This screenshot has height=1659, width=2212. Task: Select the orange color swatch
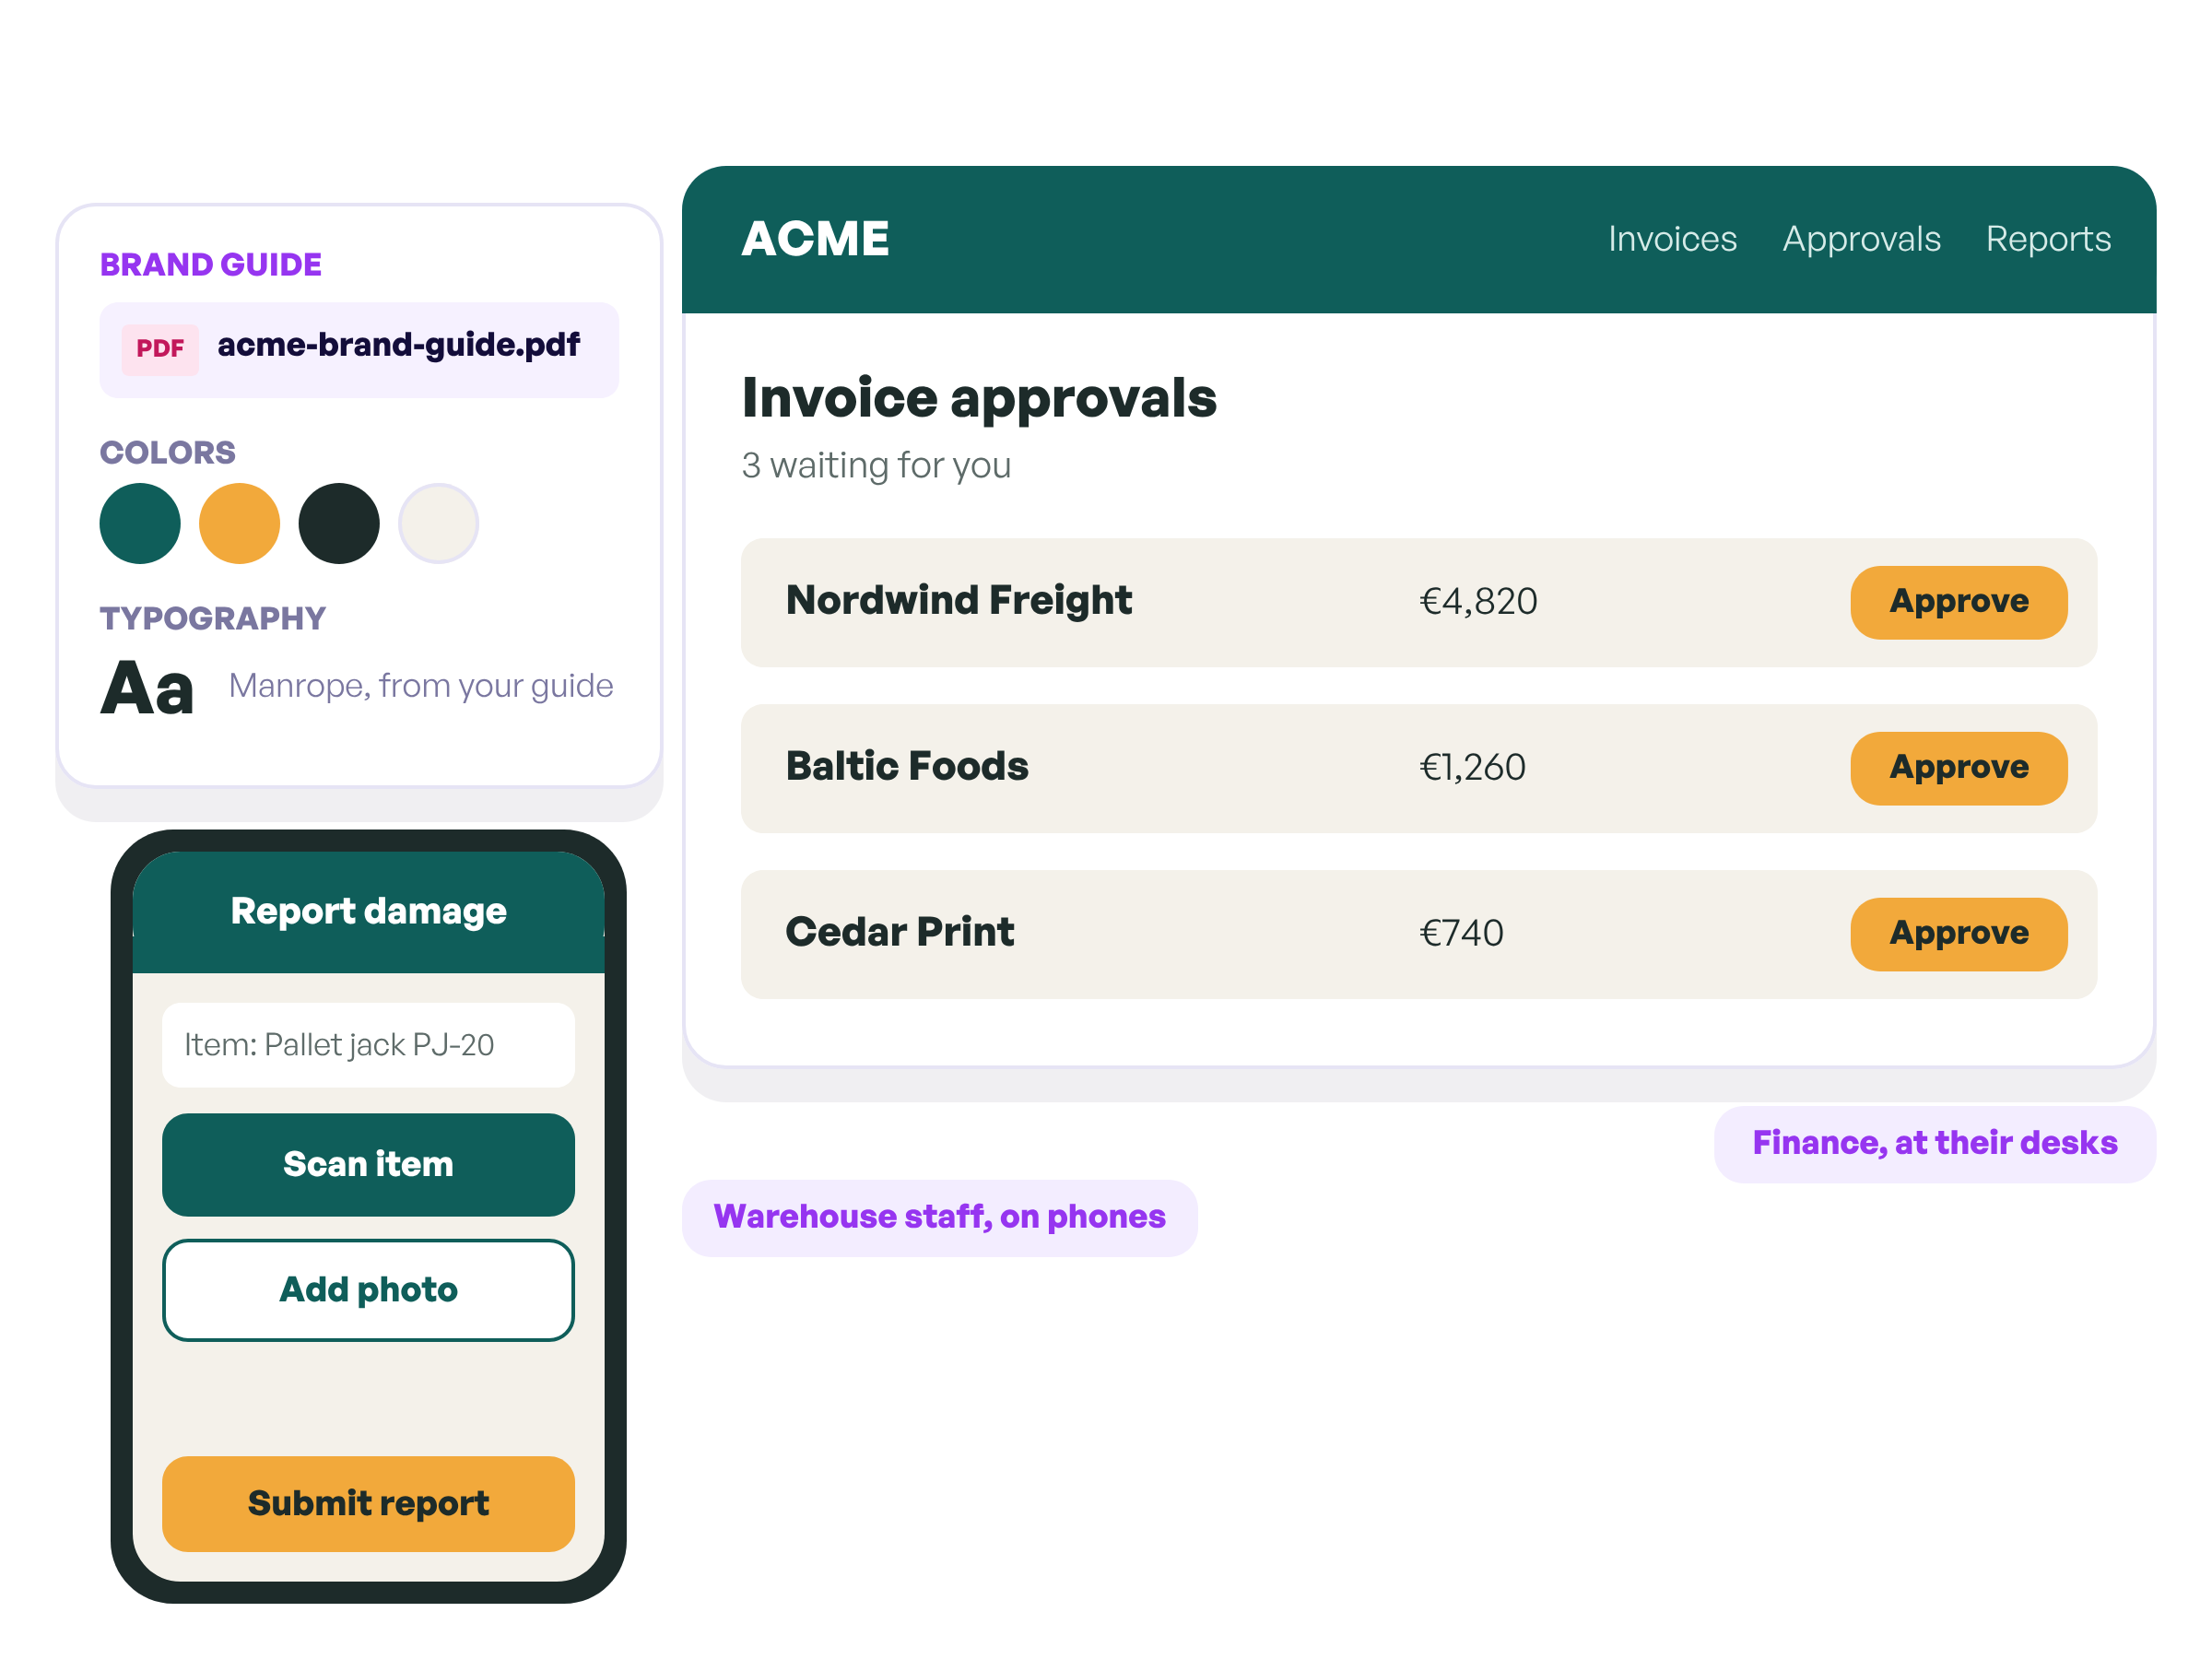point(239,523)
